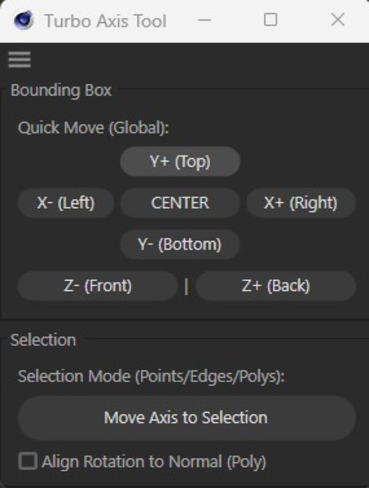369x488 pixels.
Task: Close the Turbo Axis Tool window
Action: click(x=338, y=20)
